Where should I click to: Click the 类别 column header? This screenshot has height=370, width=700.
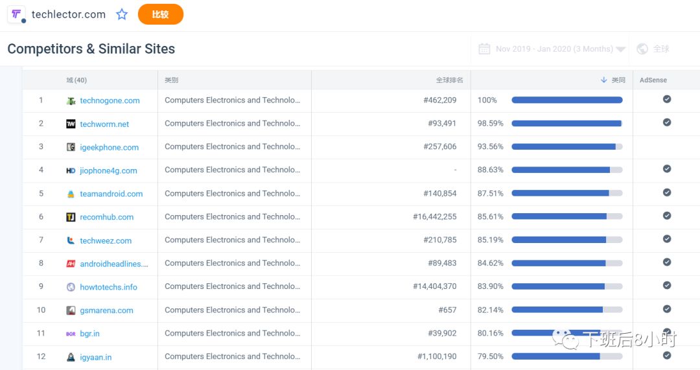coord(171,80)
